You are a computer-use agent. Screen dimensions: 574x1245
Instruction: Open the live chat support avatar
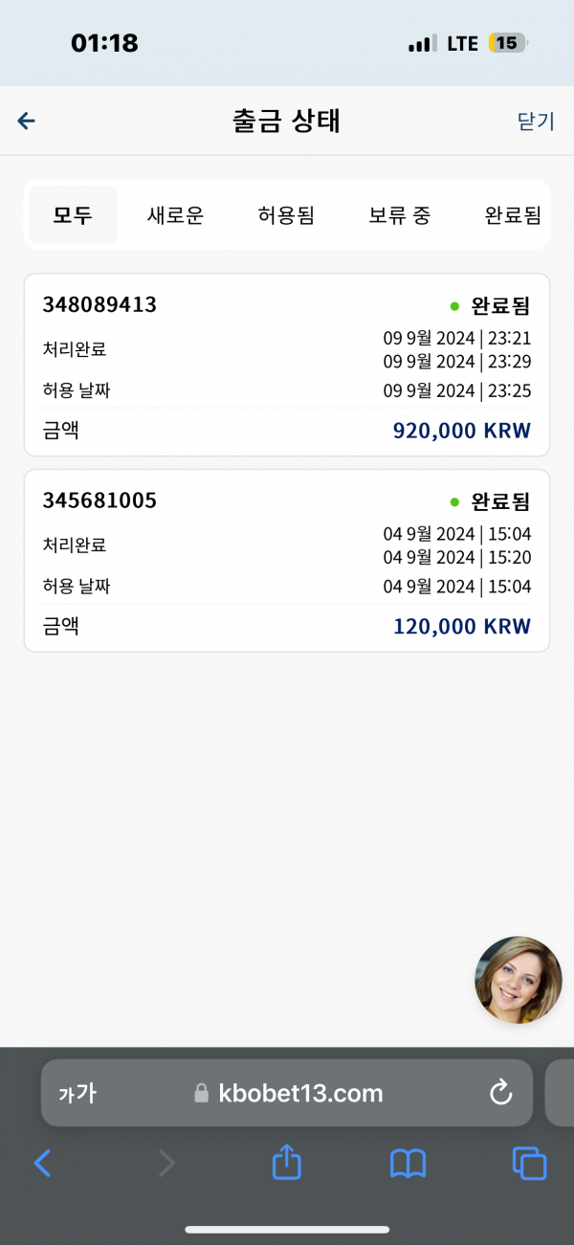pyautogui.click(x=519, y=980)
